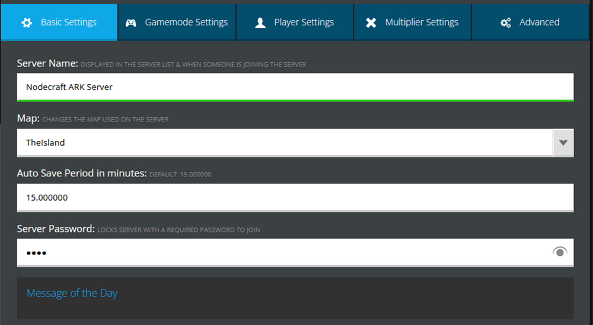The height and width of the screenshot is (325, 593).
Task: Click the X icon for Multiplier Settings
Action: point(371,22)
